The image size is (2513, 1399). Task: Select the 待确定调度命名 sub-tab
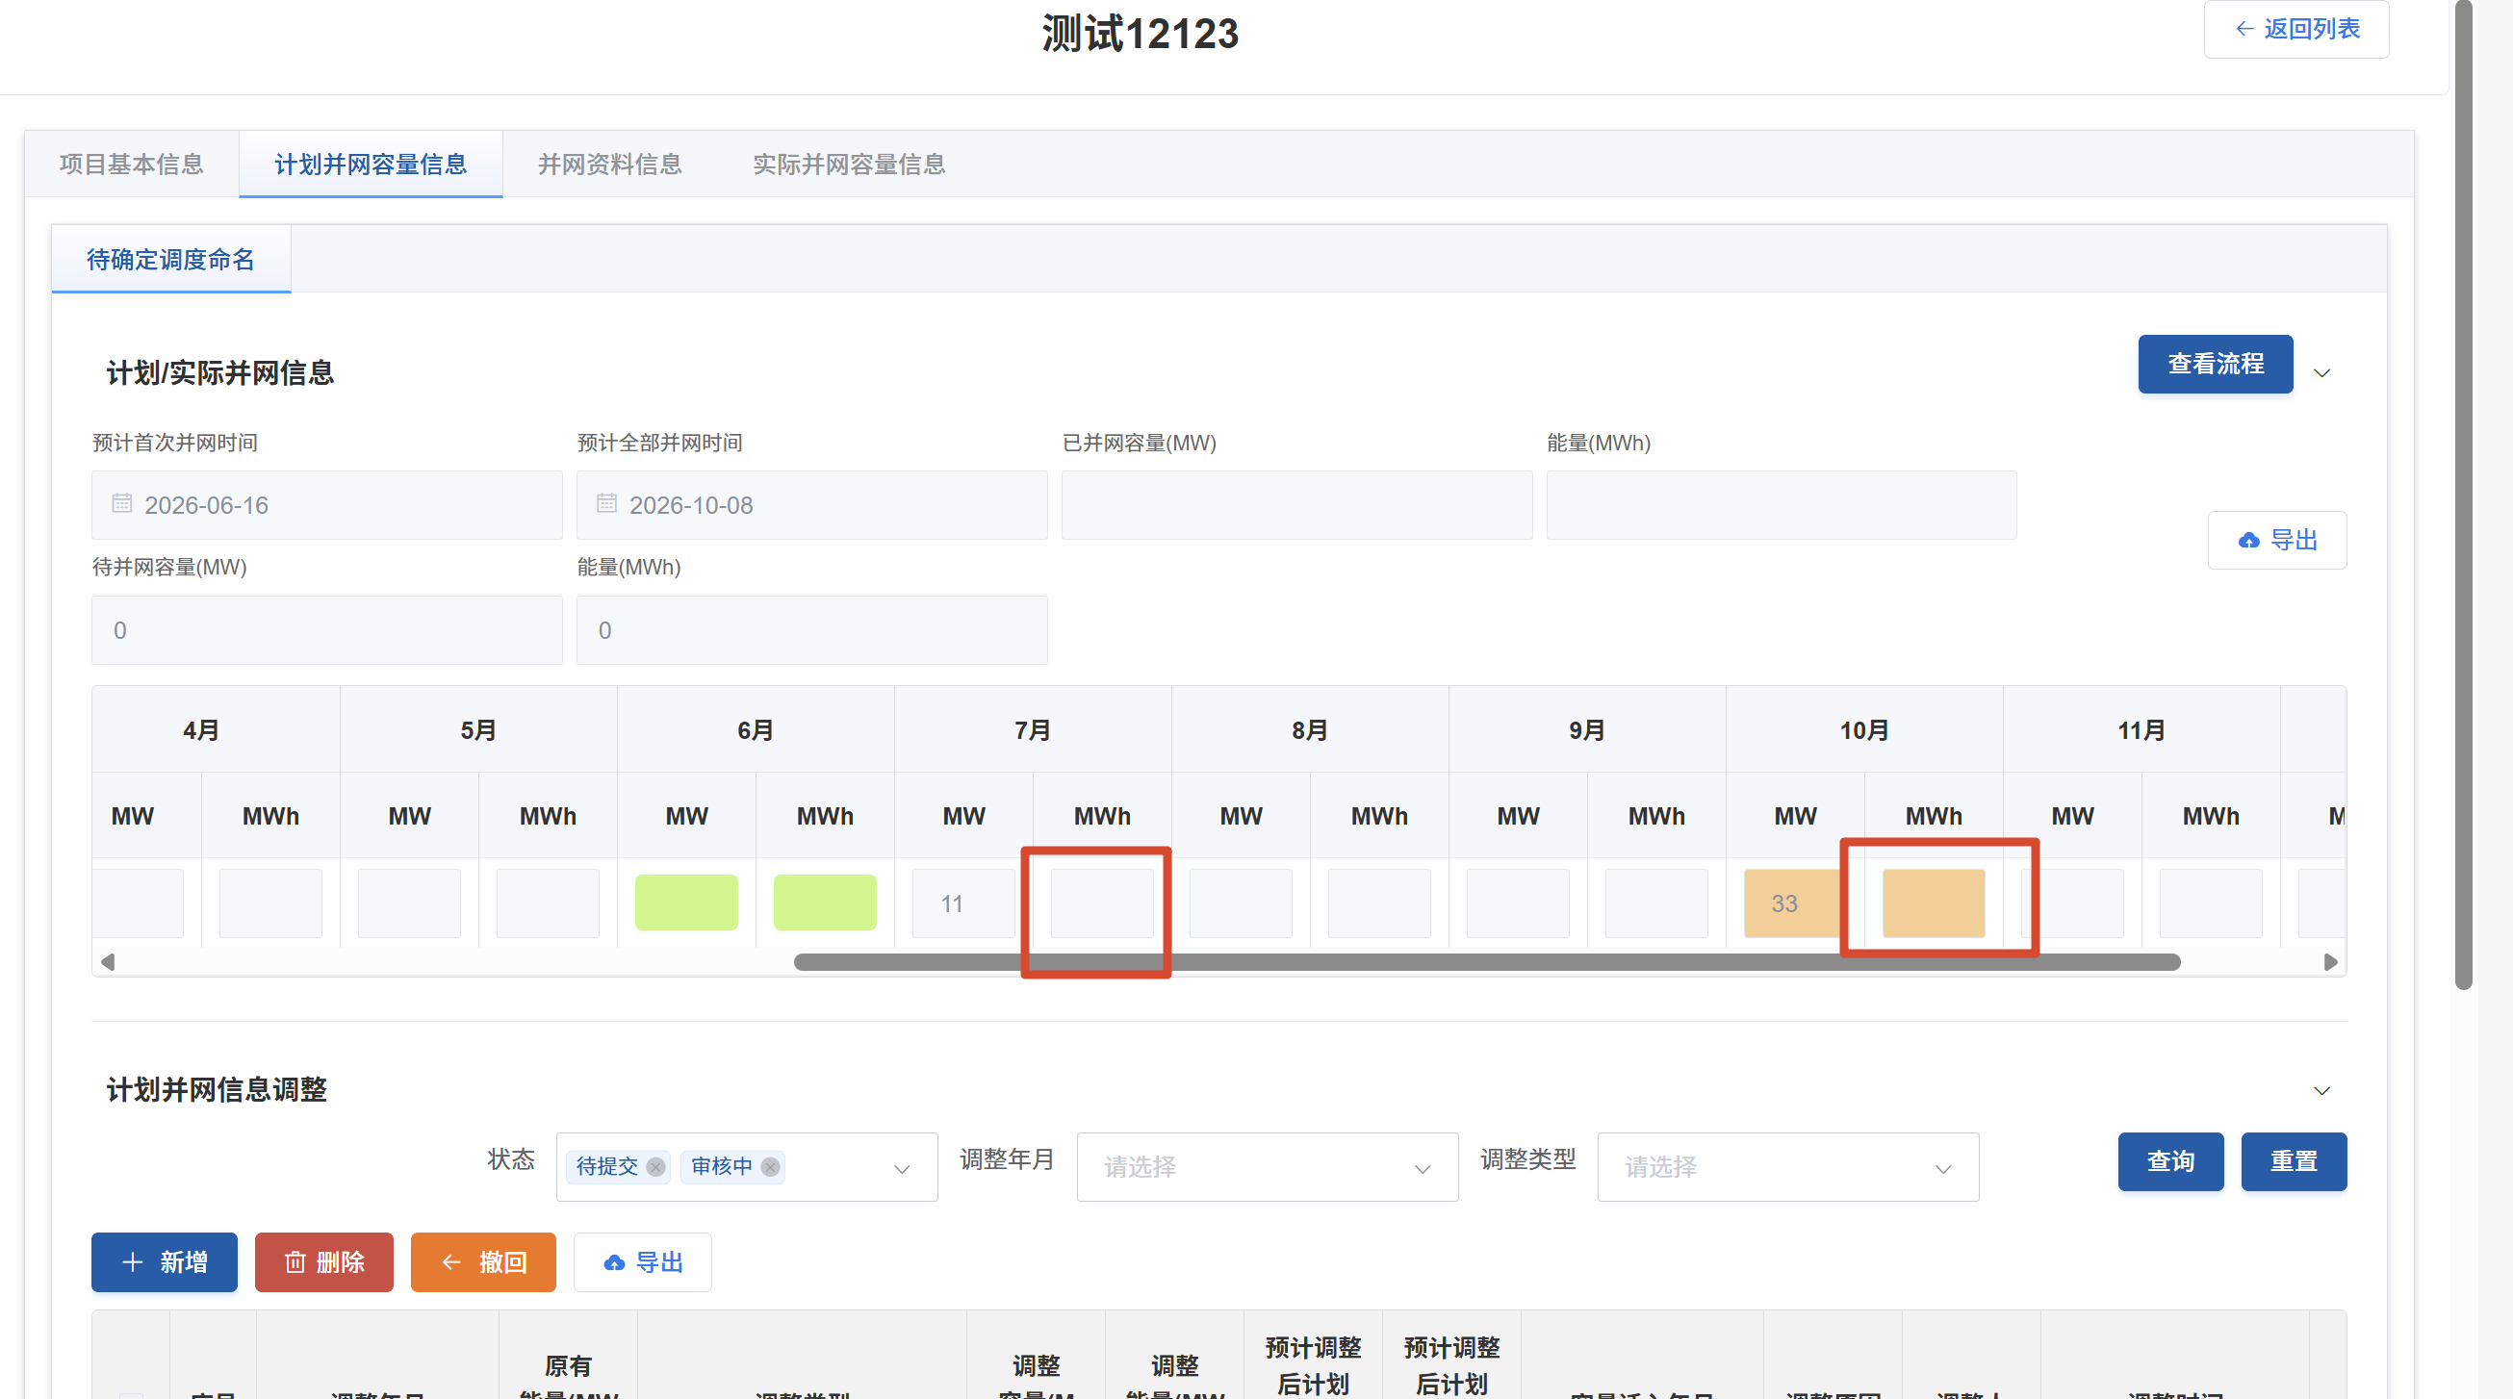(170, 260)
